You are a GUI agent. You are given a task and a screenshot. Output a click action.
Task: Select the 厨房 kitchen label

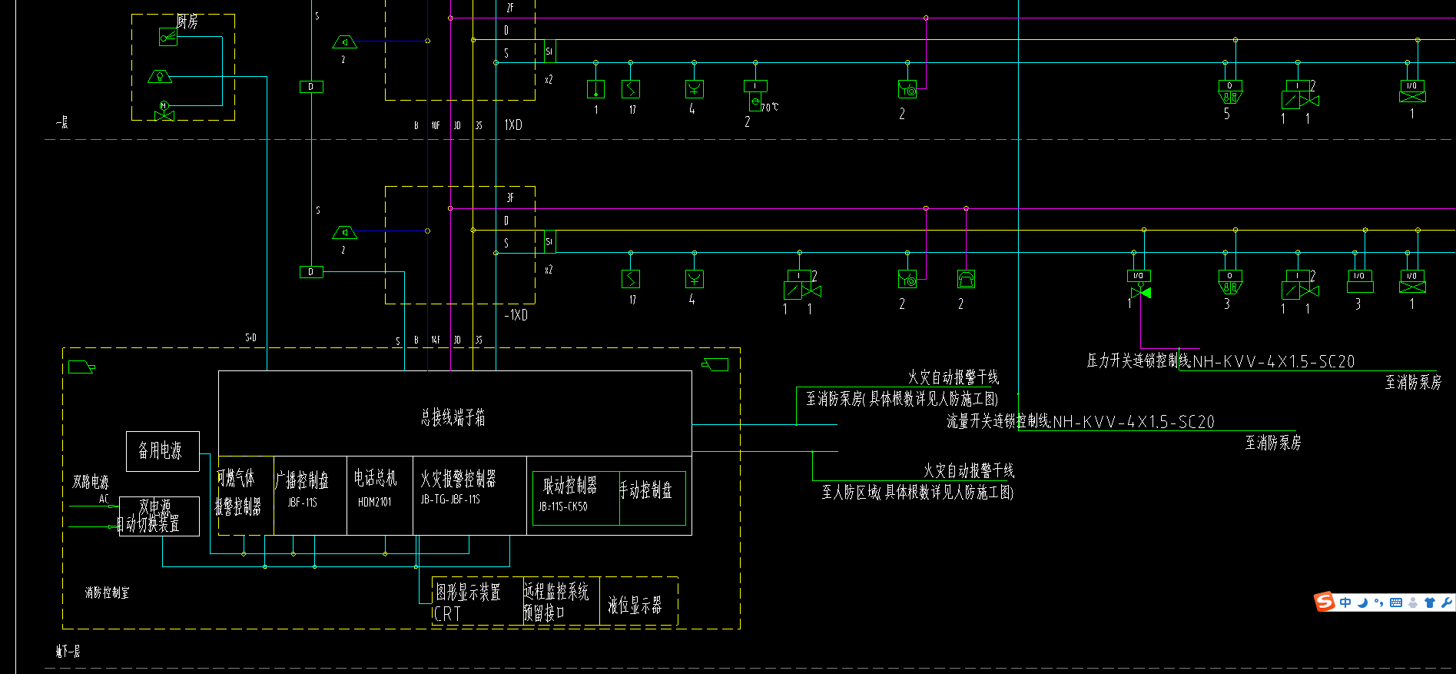pos(187,22)
